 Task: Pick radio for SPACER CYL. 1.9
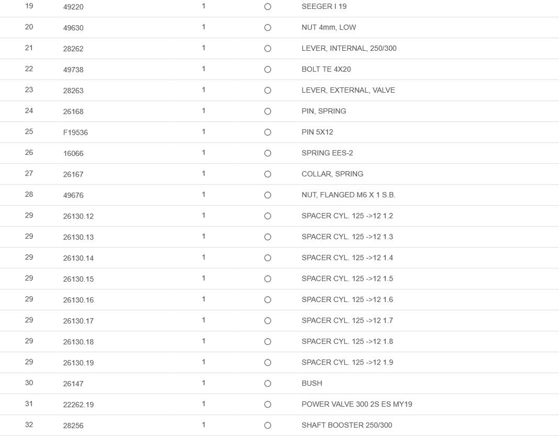(x=268, y=363)
